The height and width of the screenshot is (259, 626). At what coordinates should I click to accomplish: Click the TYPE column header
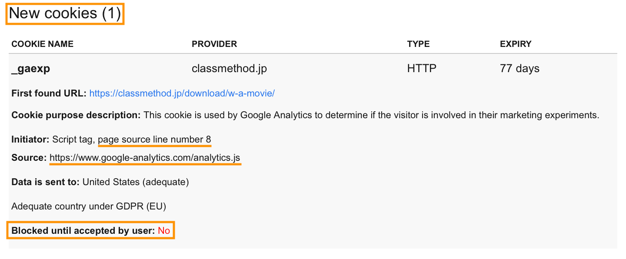(418, 44)
